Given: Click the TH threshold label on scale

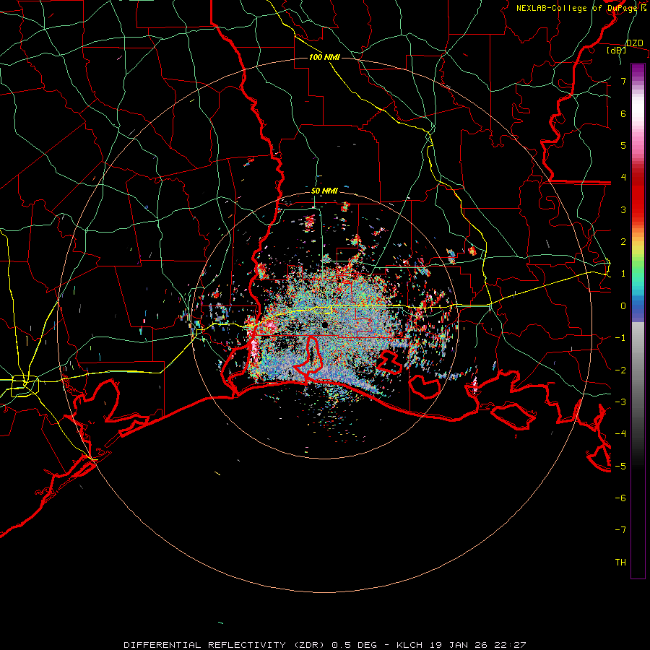Looking at the screenshot, I should click(620, 563).
